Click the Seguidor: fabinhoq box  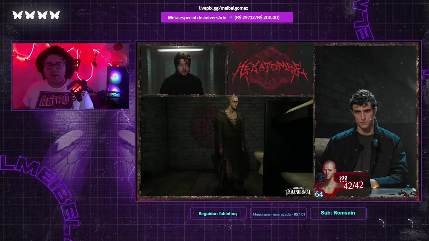pyautogui.click(x=218, y=214)
